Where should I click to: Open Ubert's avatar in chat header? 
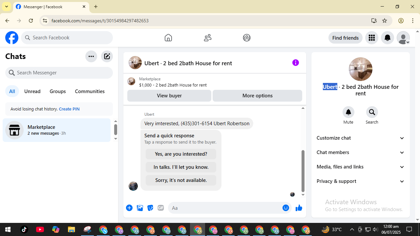tap(135, 63)
